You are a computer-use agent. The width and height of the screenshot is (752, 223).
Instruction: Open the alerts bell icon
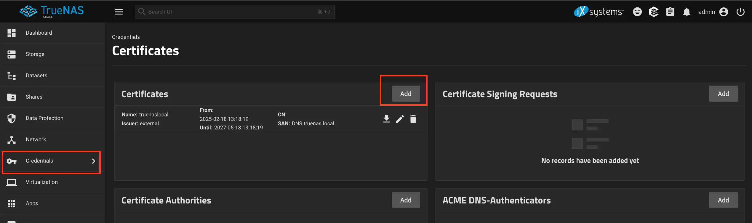(x=687, y=12)
